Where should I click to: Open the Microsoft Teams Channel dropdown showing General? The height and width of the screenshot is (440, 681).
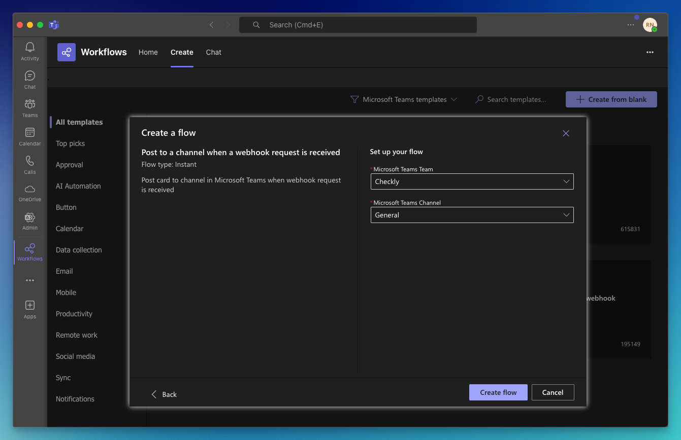472,214
